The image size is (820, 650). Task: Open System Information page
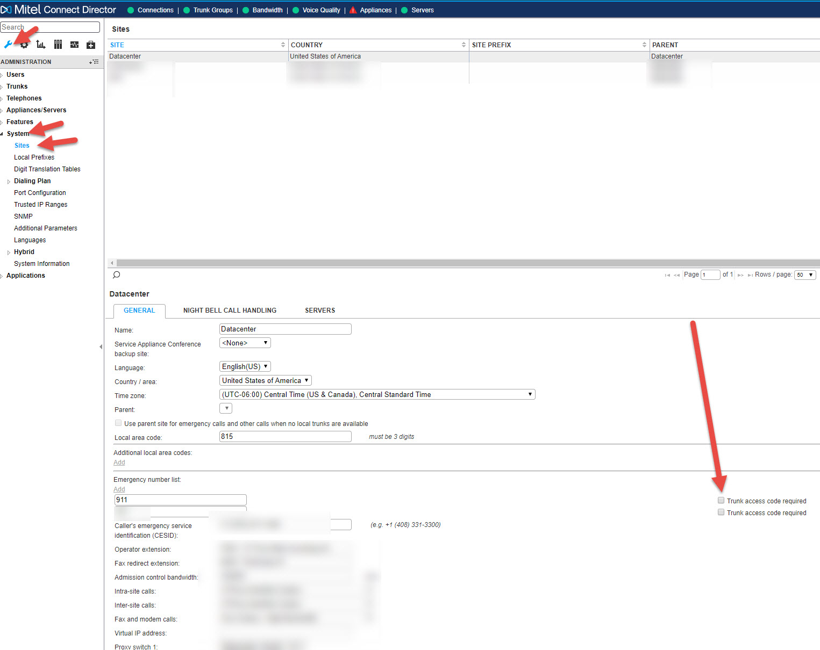[x=42, y=264]
